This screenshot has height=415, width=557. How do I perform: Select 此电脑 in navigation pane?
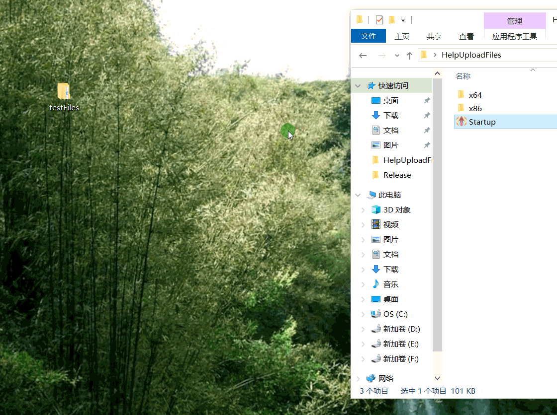(x=389, y=195)
